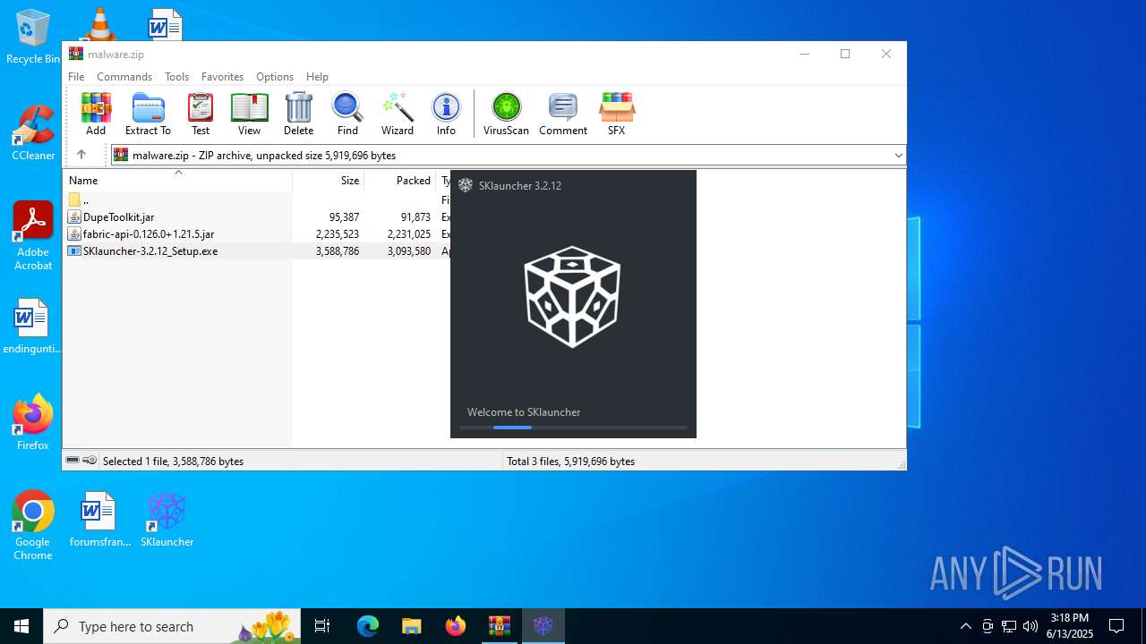This screenshot has height=644, width=1146.
Task: Click the SKlauncher loading progress bar
Action: (573, 428)
